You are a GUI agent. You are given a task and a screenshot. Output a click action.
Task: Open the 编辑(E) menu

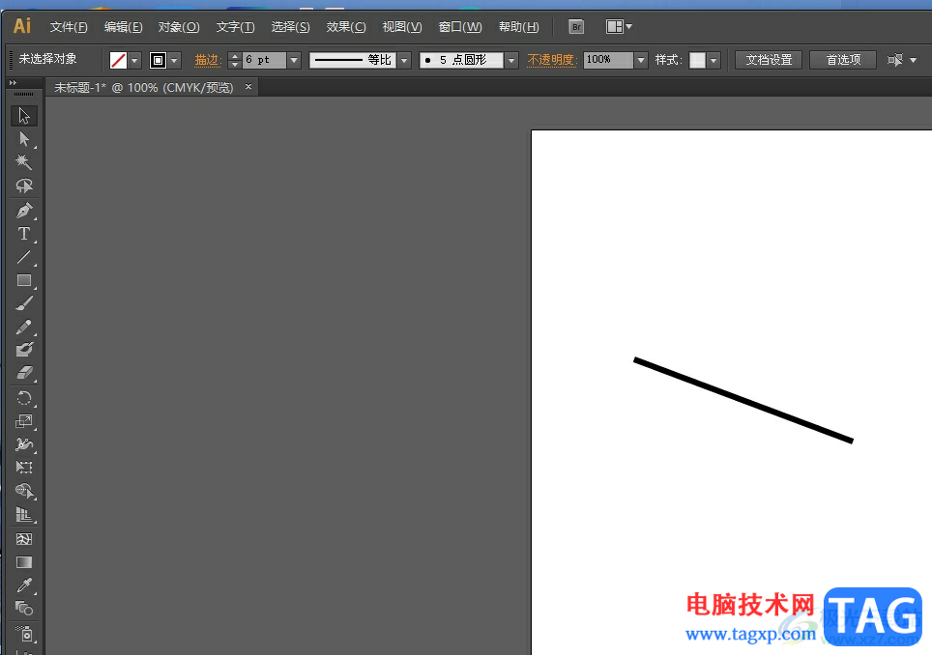pos(123,27)
